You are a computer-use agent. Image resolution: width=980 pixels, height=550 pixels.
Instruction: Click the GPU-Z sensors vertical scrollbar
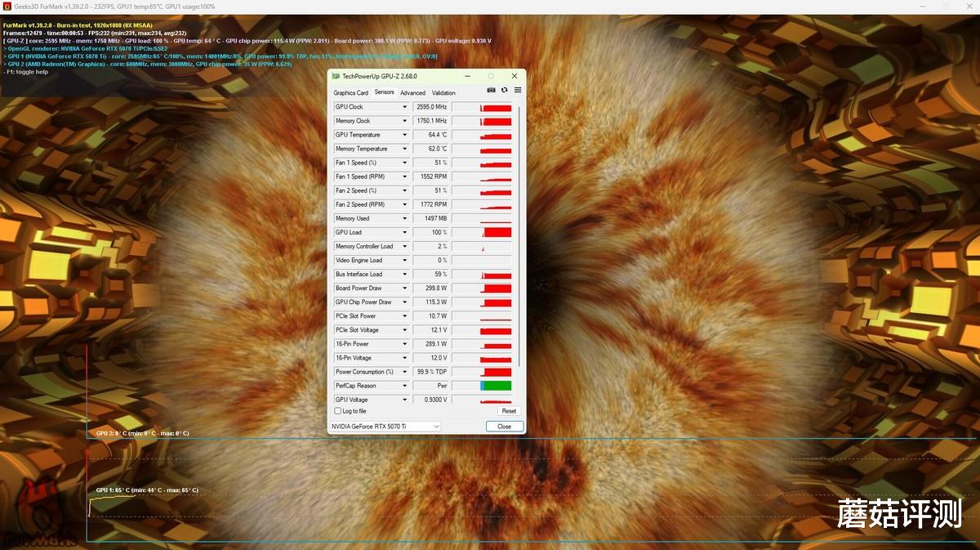click(x=517, y=237)
